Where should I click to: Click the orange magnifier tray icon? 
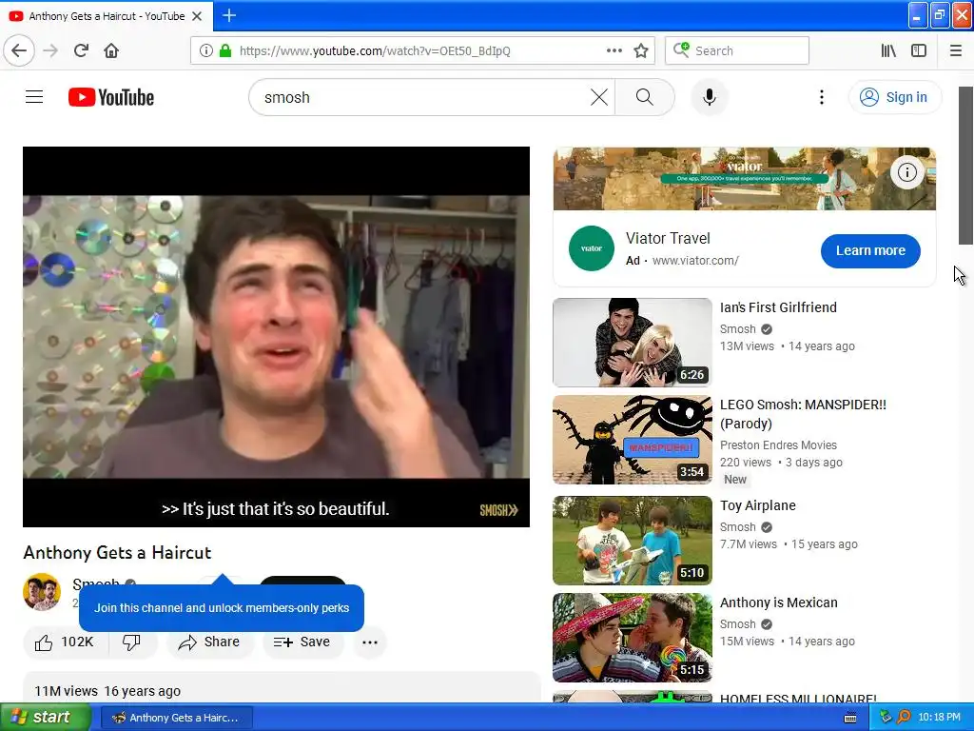[x=904, y=718]
